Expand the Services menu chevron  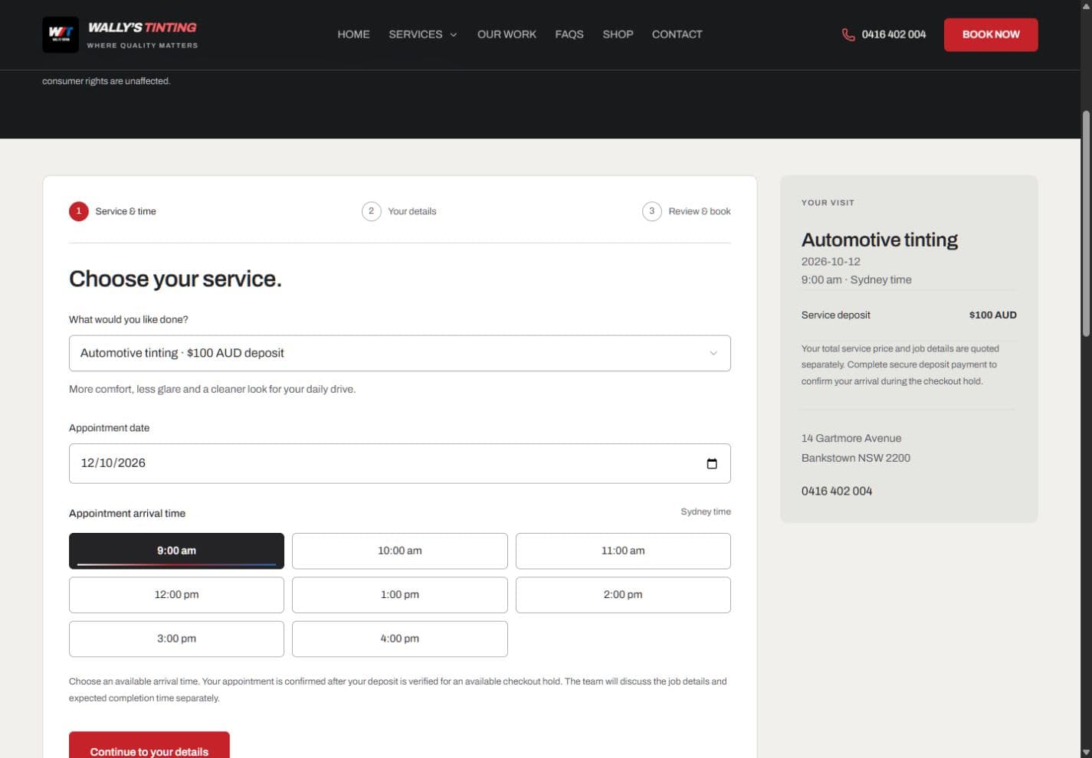point(454,34)
